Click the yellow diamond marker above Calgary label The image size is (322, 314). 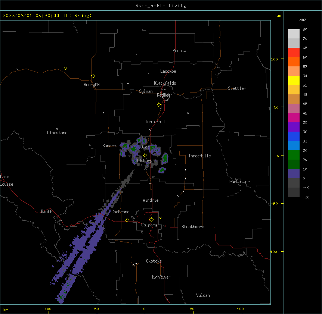151,220
